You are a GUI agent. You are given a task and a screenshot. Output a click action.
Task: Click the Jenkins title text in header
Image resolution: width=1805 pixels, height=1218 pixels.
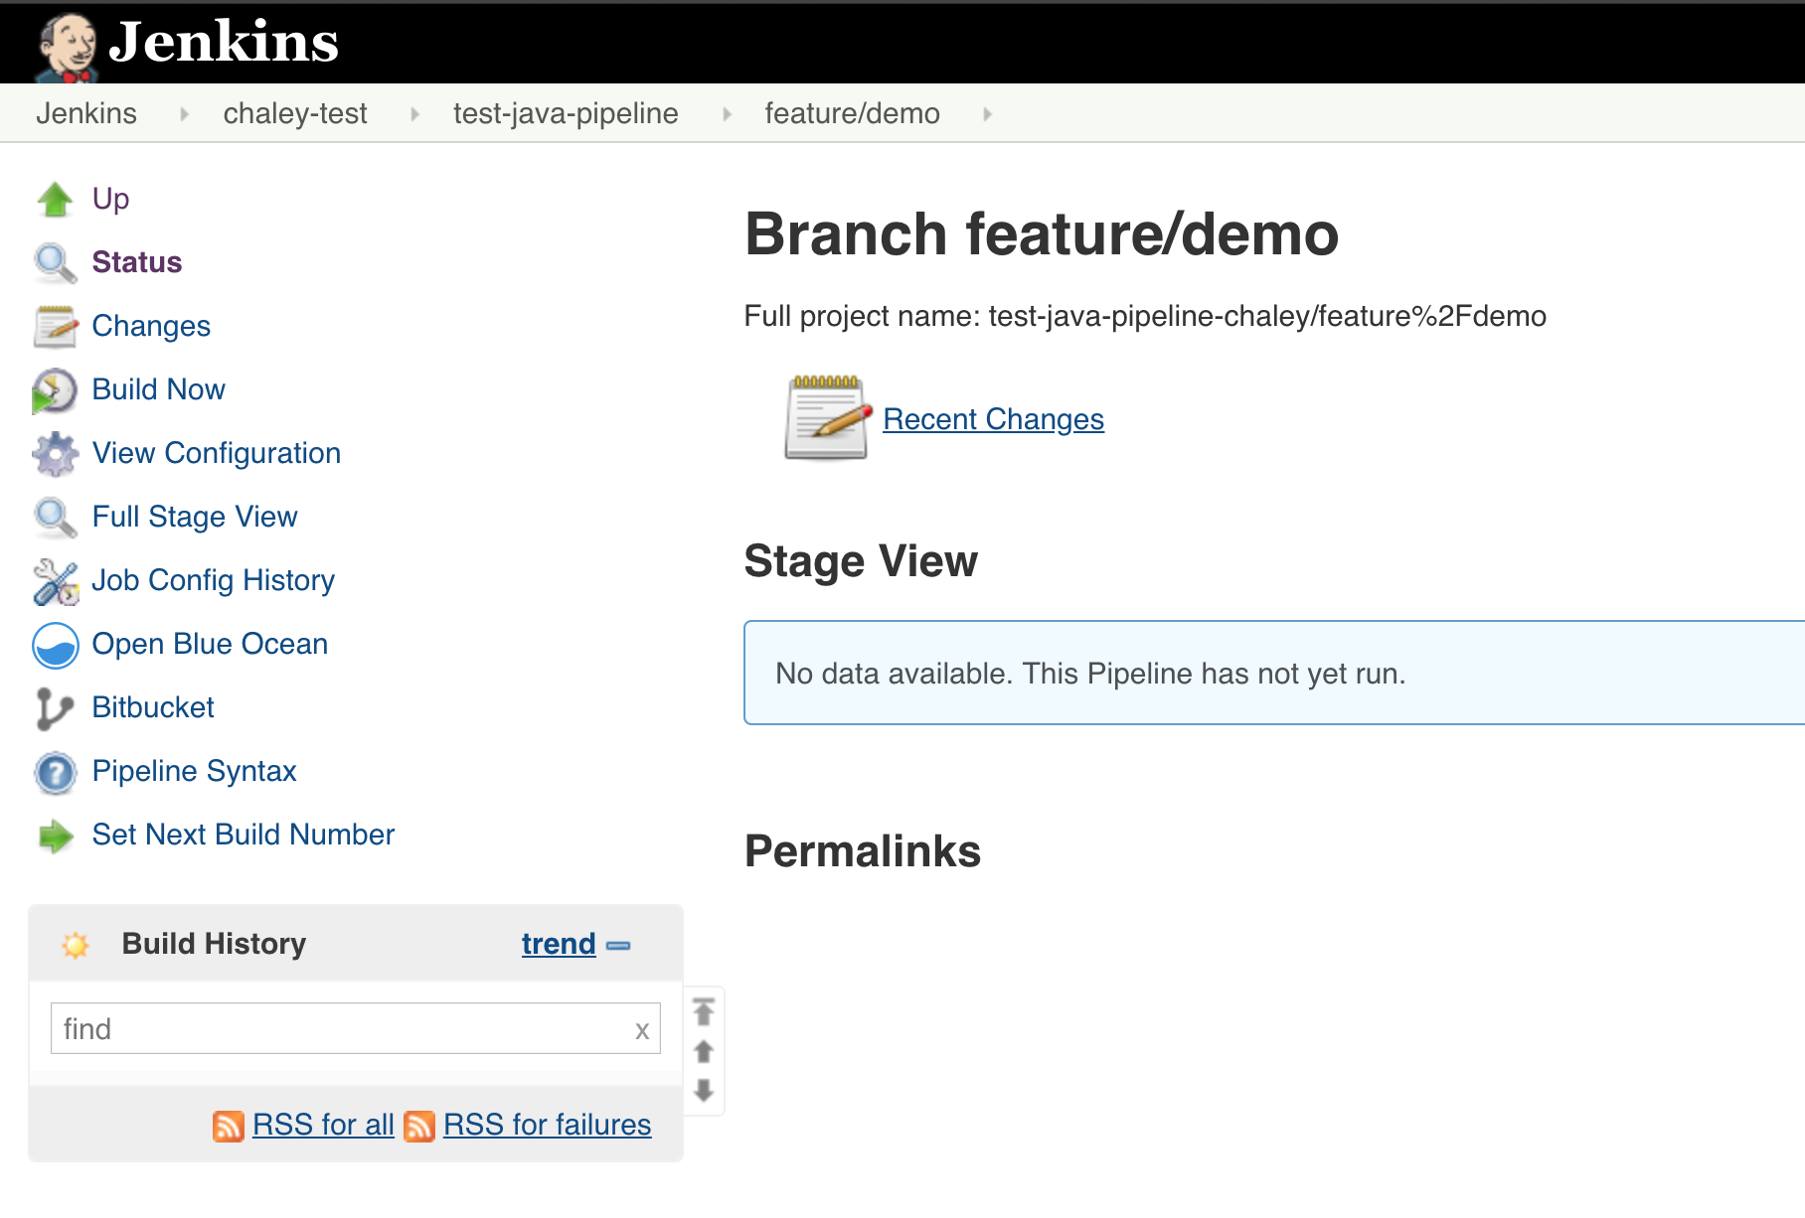[x=224, y=42]
